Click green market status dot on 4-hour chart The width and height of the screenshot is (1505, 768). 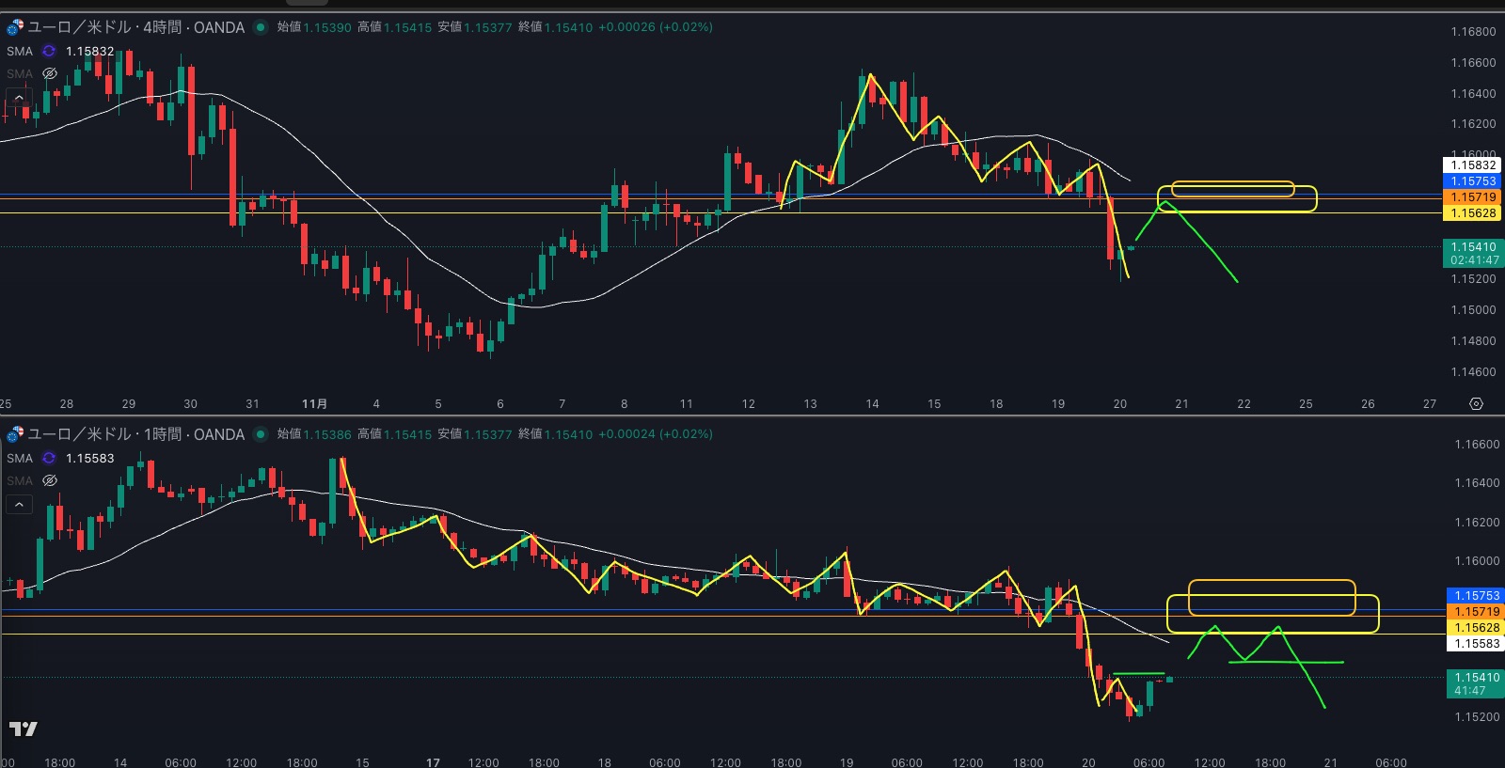click(x=261, y=27)
